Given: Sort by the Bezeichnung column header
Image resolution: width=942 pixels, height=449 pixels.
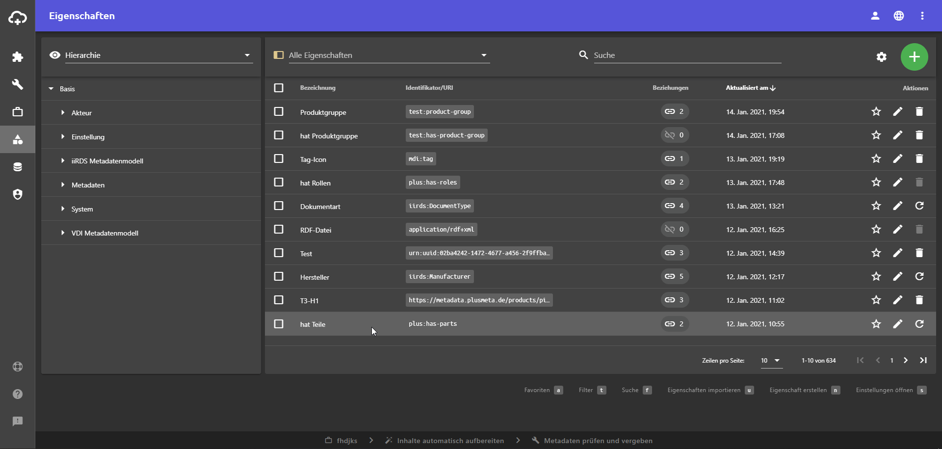Looking at the screenshot, I should 318,88.
